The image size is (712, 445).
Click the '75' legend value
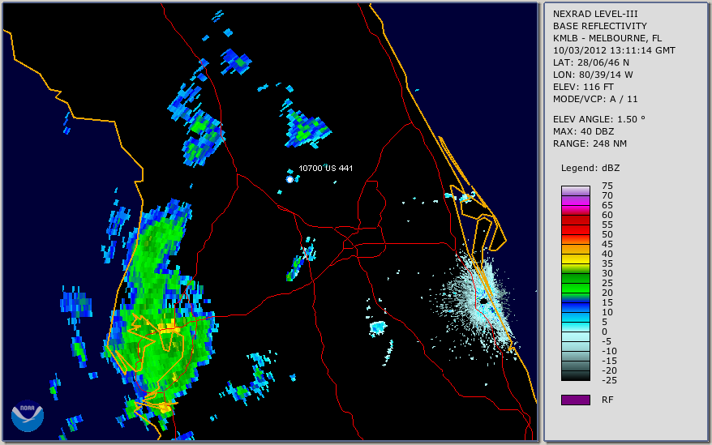click(x=607, y=186)
